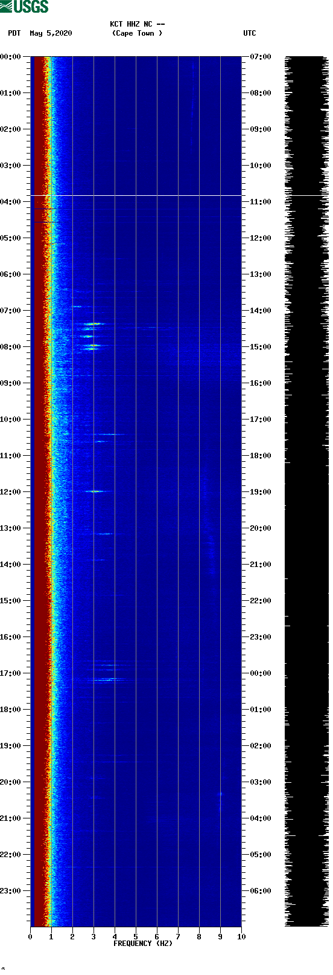
Task: Click the UTC timezone label
Action: click(250, 33)
